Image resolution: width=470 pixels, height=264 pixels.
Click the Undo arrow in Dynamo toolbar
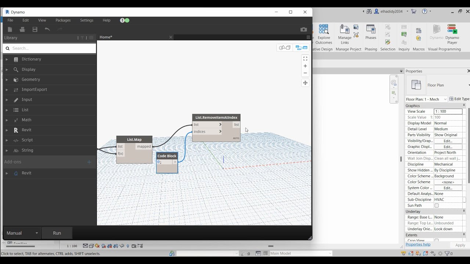tap(47, 29)
